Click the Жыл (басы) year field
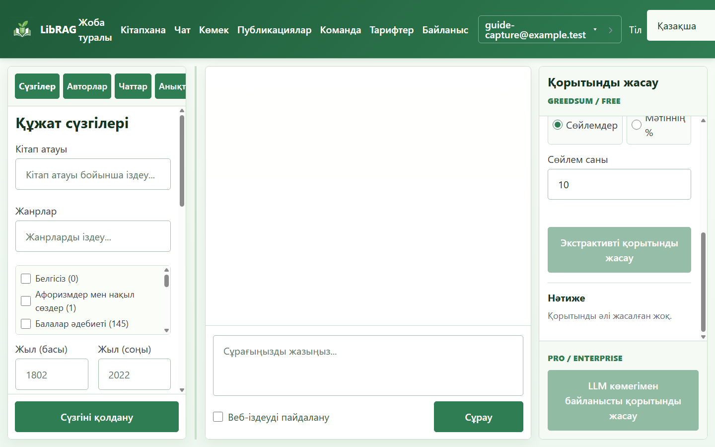 coord(52,374)
